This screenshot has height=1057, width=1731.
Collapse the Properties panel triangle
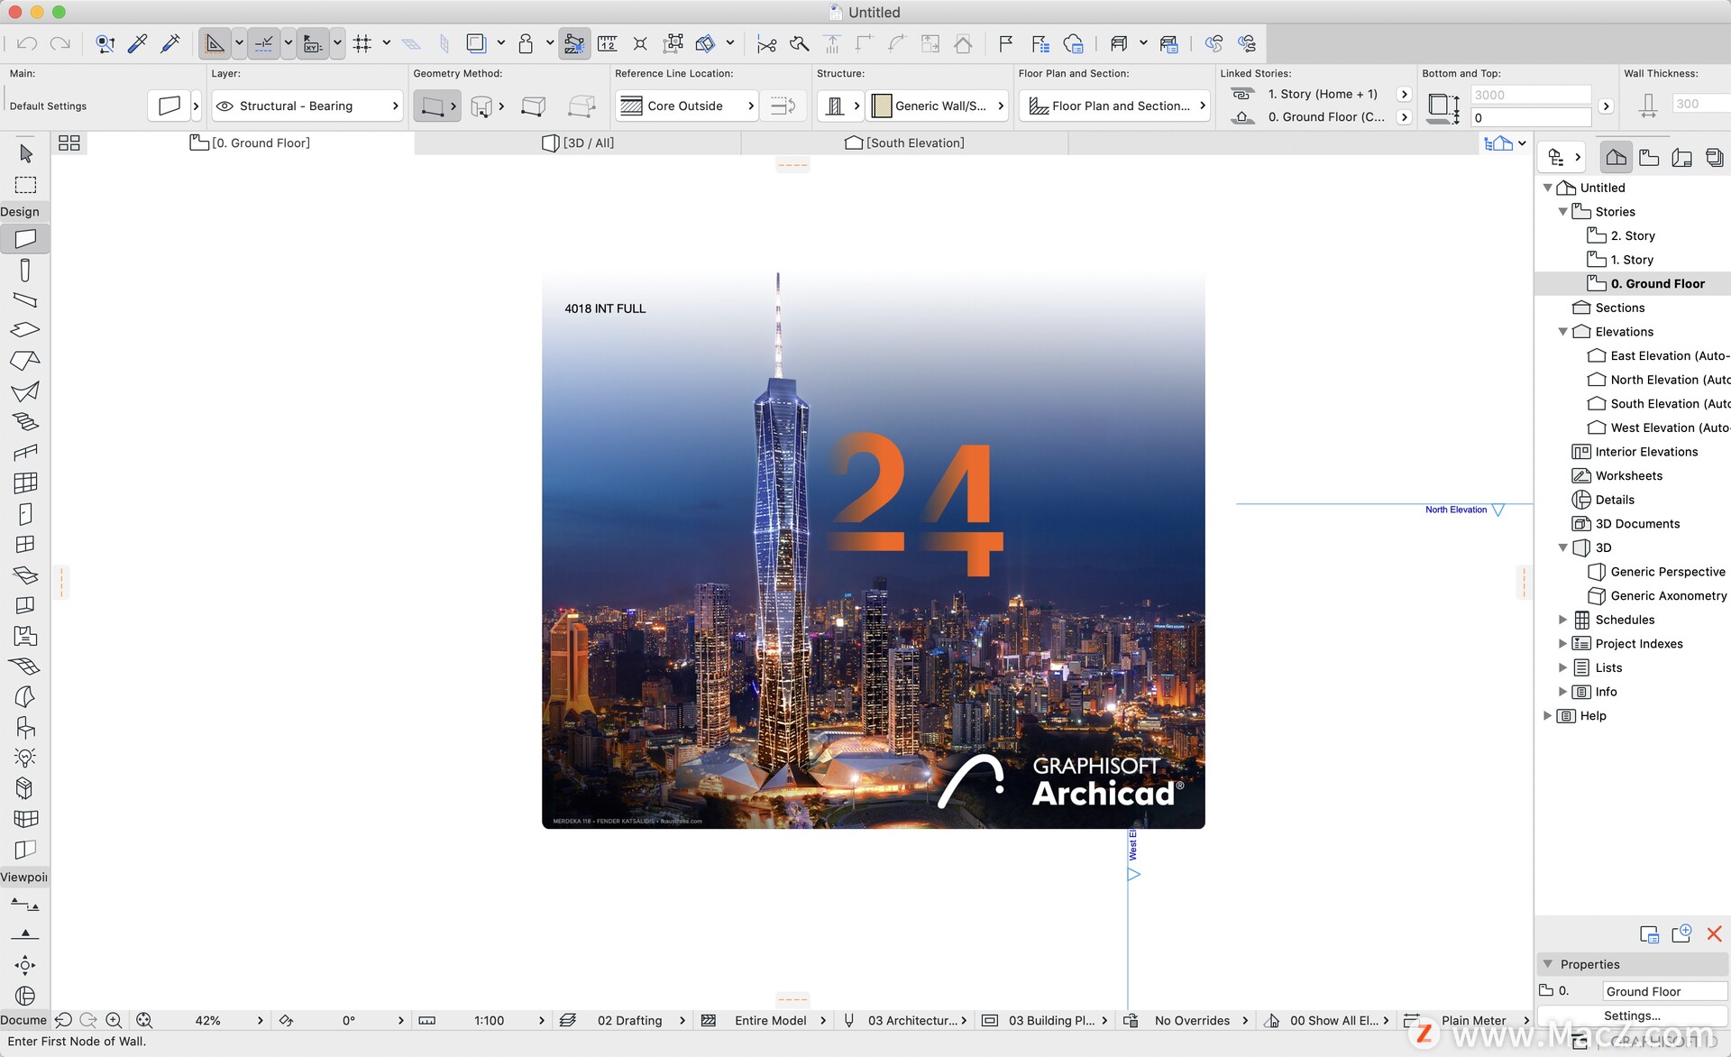[1547, 964]
